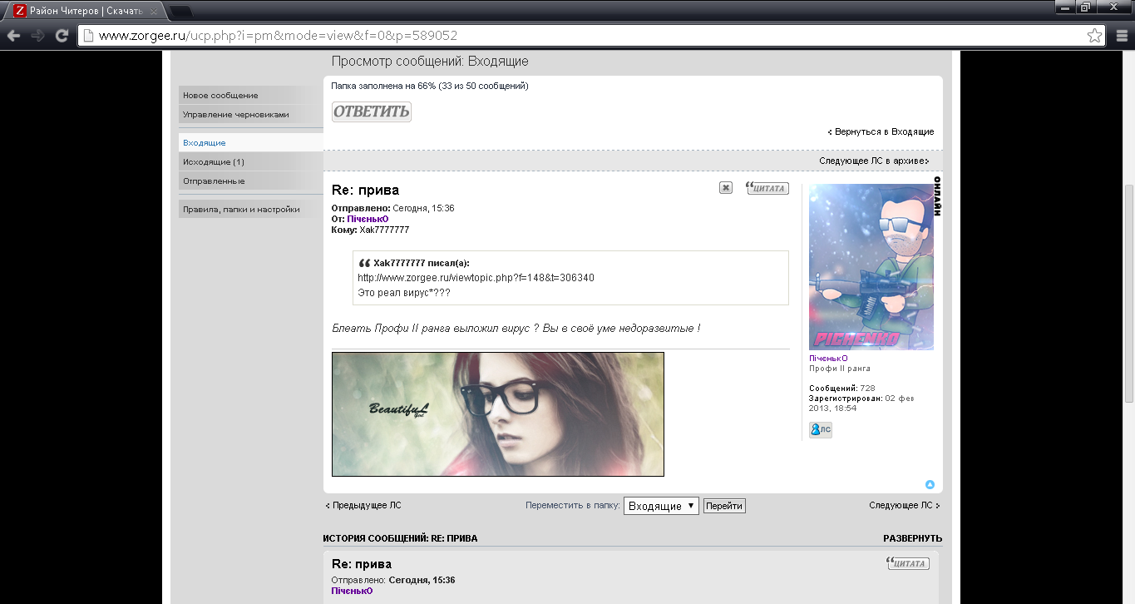This screenshot has width=1135, height=604.
Task: Click the quoted text 'Это реал вирус*???'
Action: [404, 293]
